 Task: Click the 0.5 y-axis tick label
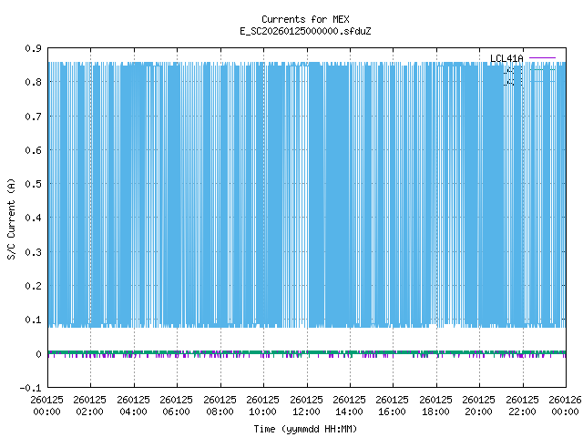[34, 184]
